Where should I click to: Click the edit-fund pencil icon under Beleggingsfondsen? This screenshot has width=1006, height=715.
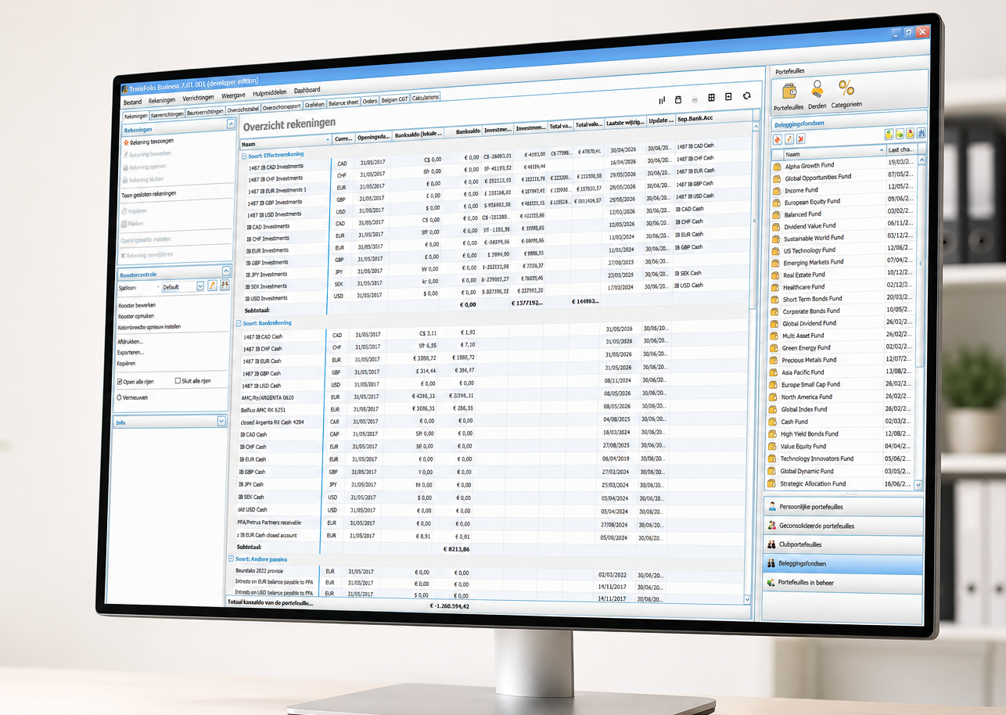[x=789, y=139]
